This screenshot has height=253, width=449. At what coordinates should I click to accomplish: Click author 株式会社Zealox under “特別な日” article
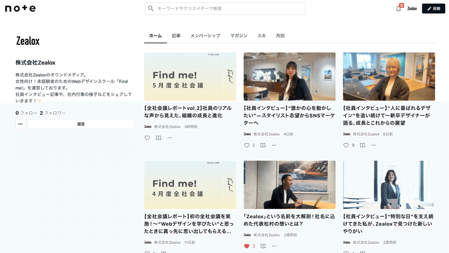(x=366, y=242)
